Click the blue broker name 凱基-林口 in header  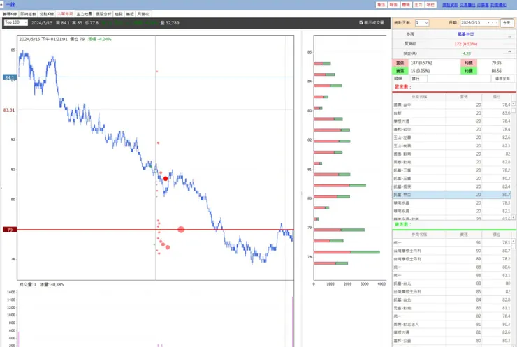(x=465, y=34)
